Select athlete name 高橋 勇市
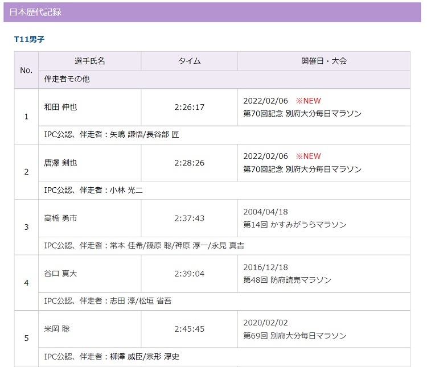This screenshot has height=367, width=427. 60,218
